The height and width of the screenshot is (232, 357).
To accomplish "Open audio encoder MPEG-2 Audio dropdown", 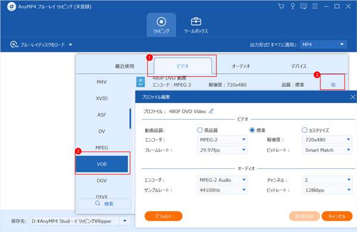I will [x=222, y=180].
